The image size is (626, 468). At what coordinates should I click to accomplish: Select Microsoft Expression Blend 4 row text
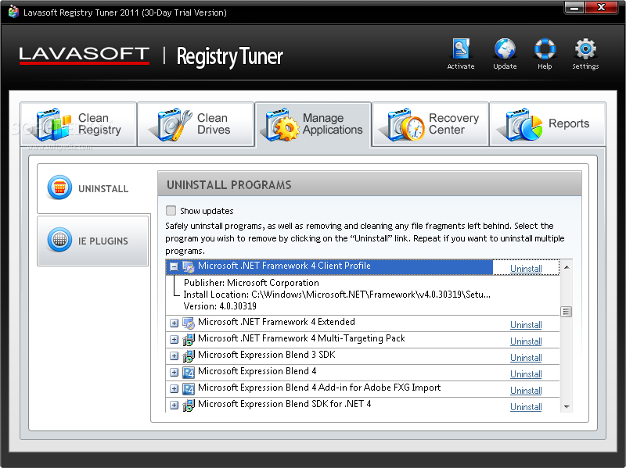point(257,371)
